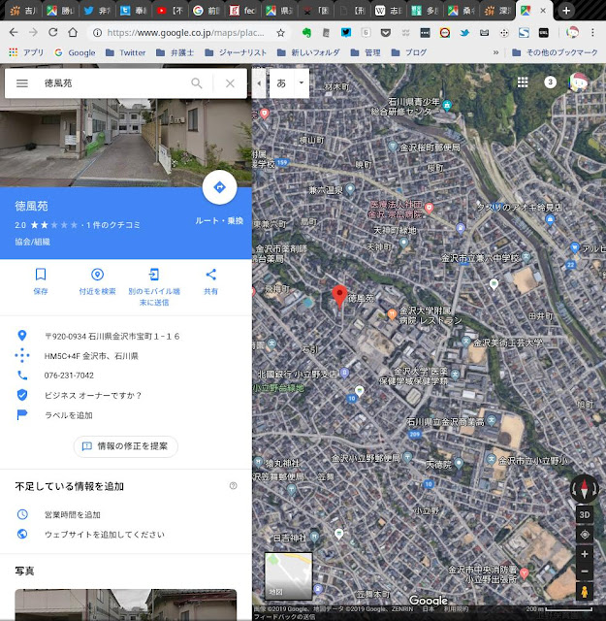Click the help question mark icon
The image size is (606, 621).
(233, 485)
